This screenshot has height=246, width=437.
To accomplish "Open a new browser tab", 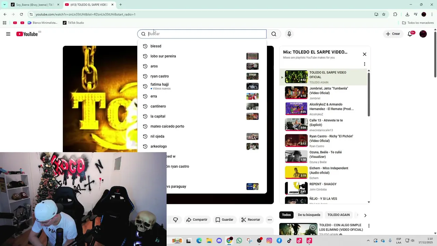I will [121, 4].
